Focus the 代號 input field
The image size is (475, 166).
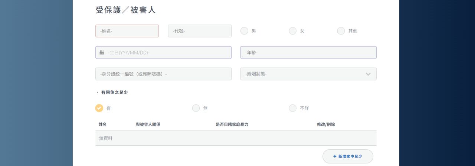(x=200, y=31)
